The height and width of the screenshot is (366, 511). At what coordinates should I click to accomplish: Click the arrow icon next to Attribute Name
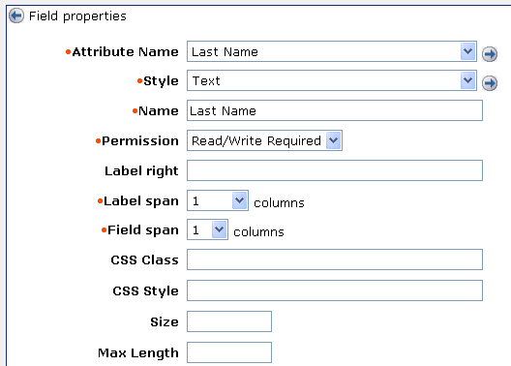(x=490, y=54)
